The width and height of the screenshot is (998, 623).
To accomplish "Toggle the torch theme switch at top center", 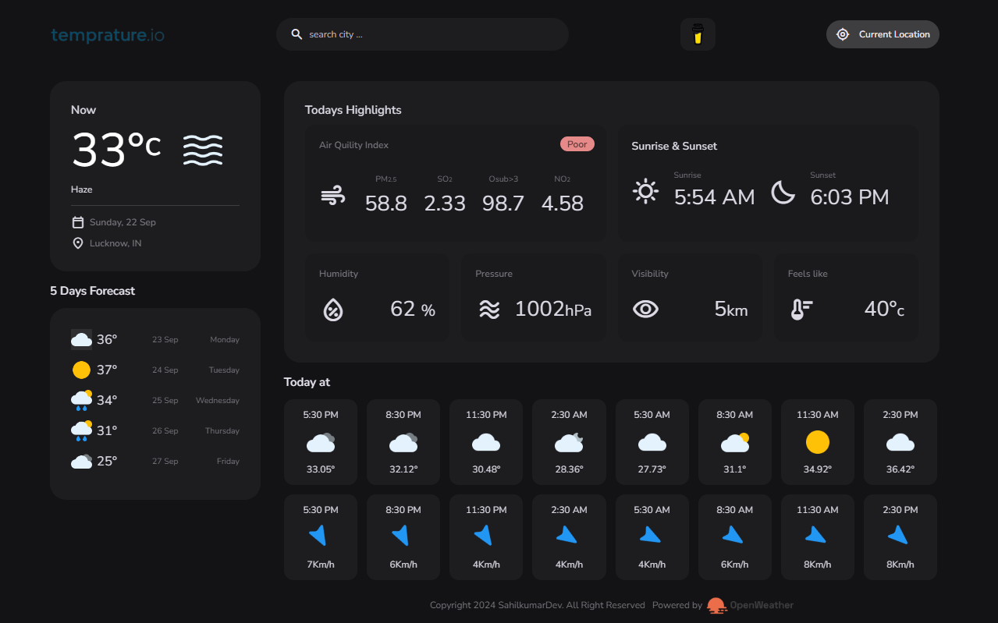I will [697, 34].
